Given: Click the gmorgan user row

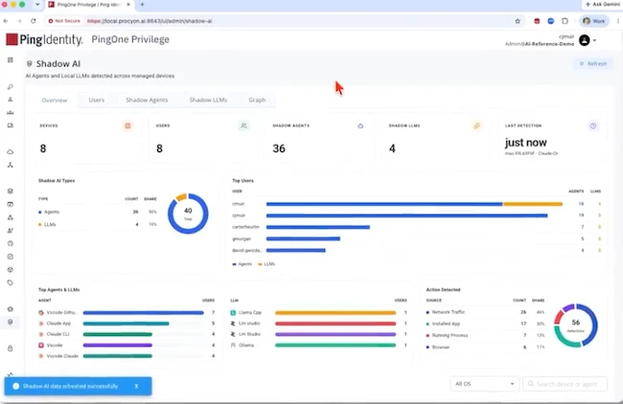Looking at the screenshot, I should tap(416, 239).
